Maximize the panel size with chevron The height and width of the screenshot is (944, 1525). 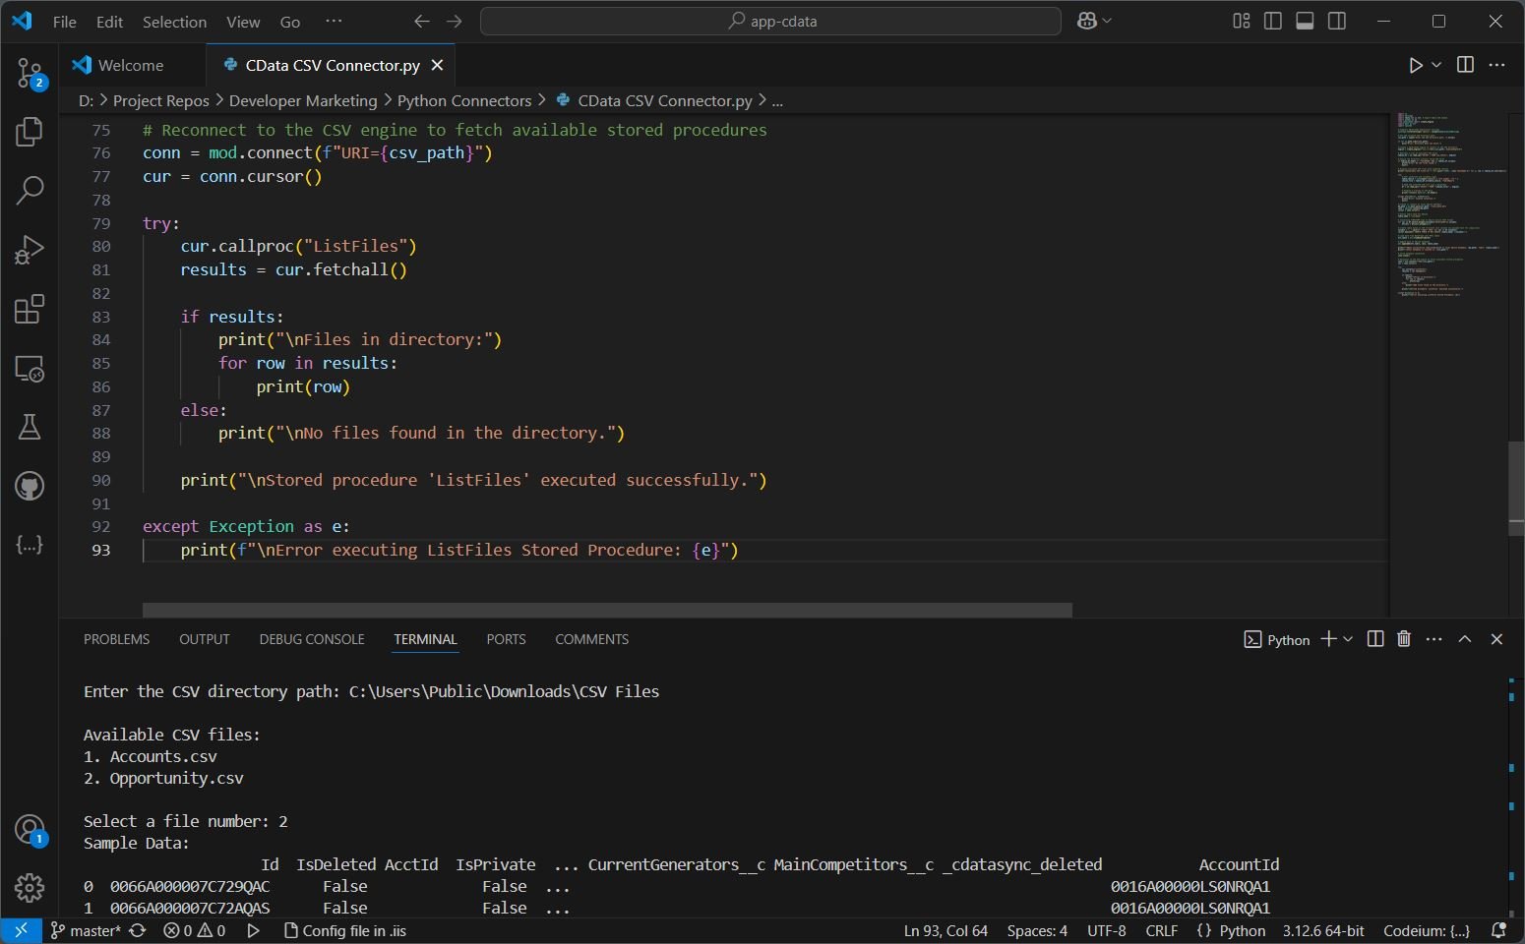(x=1465, y=639)
